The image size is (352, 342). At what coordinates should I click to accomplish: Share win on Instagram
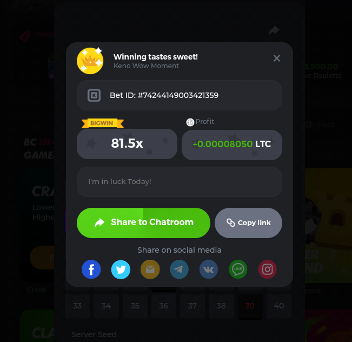[267, 269]
